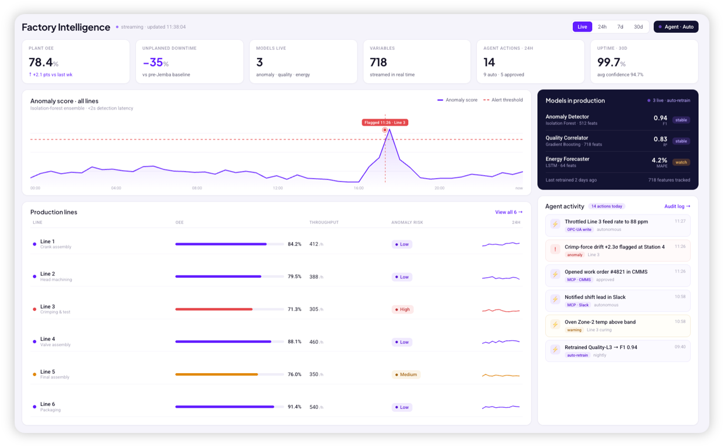
Task: Click the High anomaly risk badge on Line 3
Action: [402, 309]
